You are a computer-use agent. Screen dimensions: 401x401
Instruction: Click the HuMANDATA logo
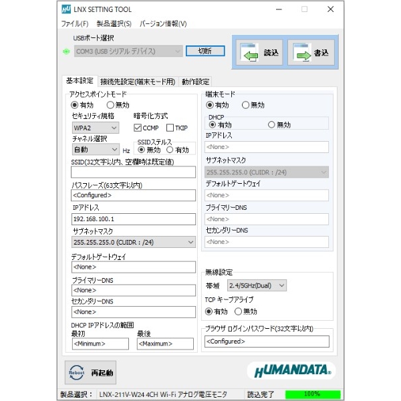(x=291, y=371)
